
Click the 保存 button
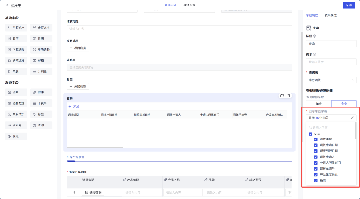[x=348, y=5]
